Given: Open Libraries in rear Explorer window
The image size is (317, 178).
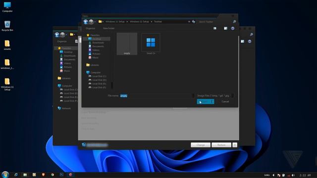Looking at the screenshot, I should click(64, 78).
